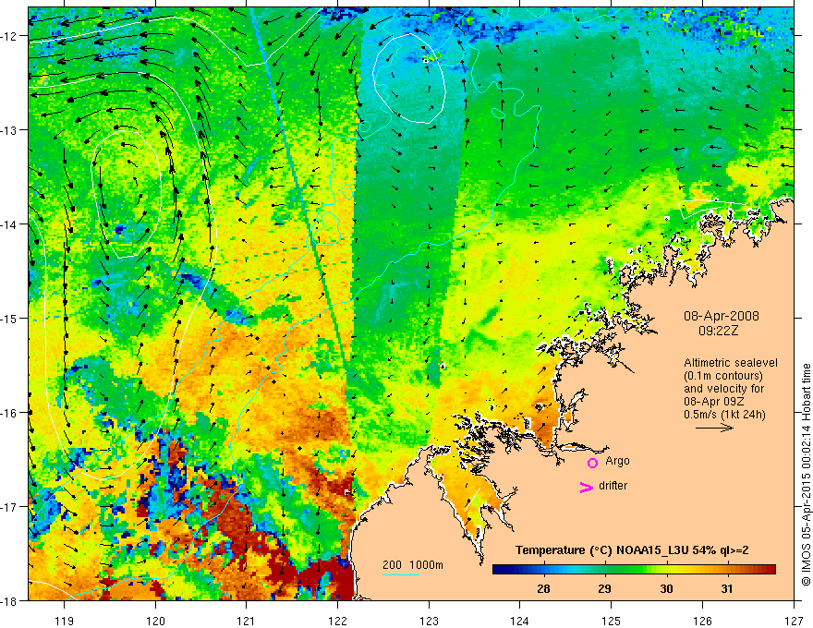This screenshot has width=813, height=628.
Task: Click the cyan 200/1000m isobath legend line
Action: (x=401, y=574)
